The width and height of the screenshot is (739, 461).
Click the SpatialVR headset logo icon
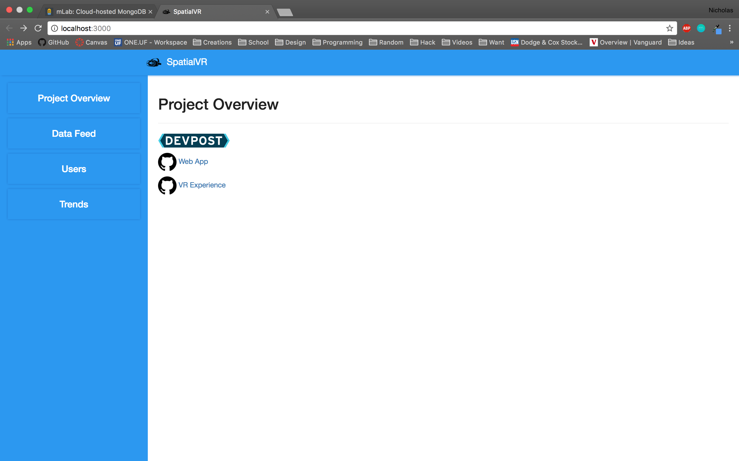[x=154, y=62]
